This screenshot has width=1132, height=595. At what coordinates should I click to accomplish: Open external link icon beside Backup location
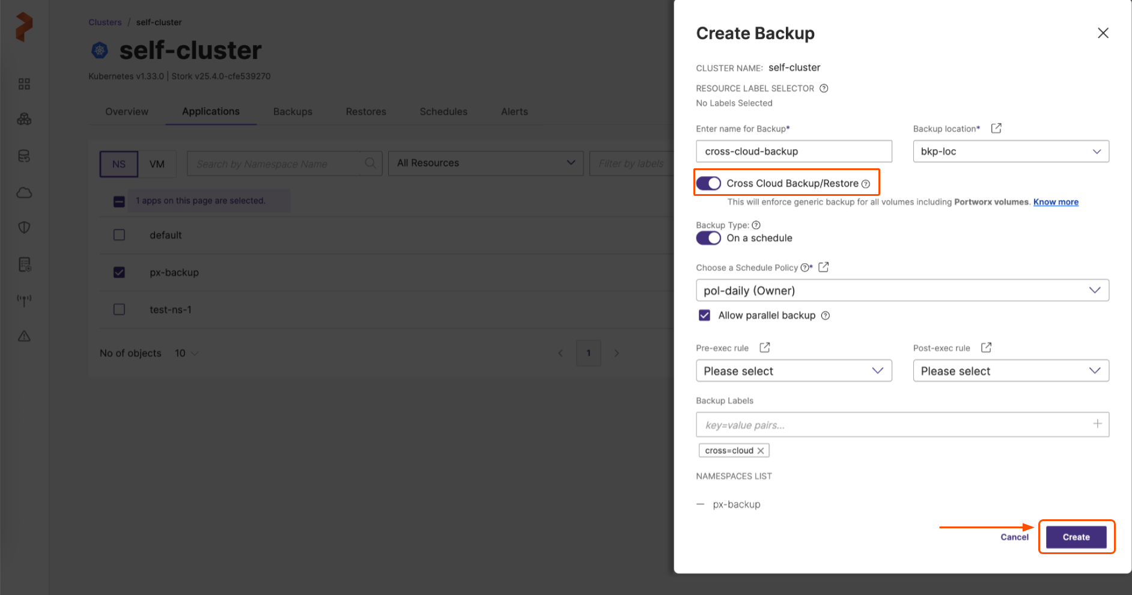pyautogui.click(x=996, y=128)
